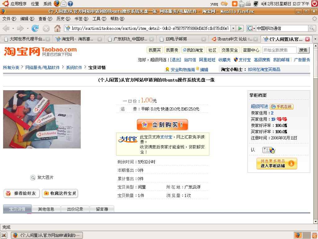Open the 历史 menu
318x239 pixels.
[63, 19]
